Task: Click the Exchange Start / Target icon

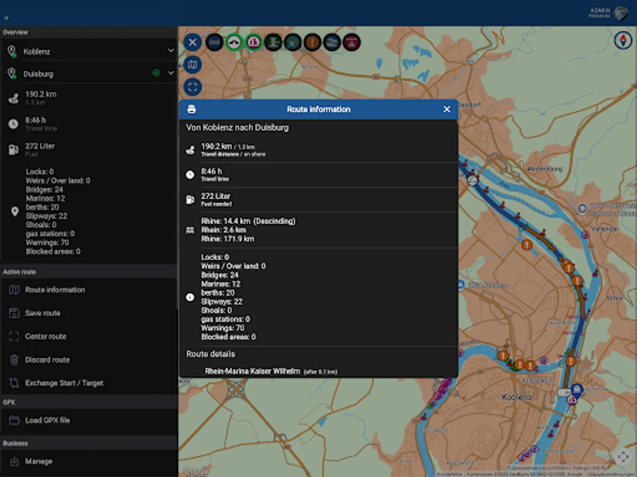Action: [14, 383]
